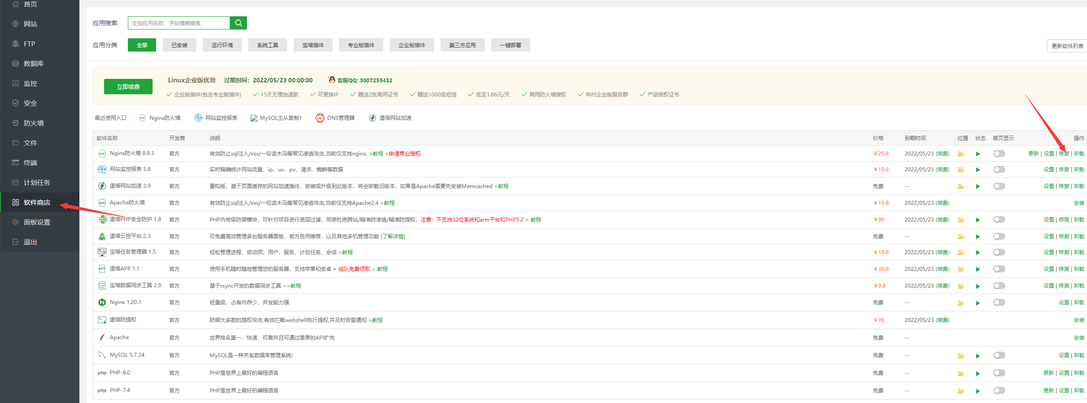Filter apps by 运行环境 category
This screenshot has width=1087, height=403.
click(x=222, y=45)
